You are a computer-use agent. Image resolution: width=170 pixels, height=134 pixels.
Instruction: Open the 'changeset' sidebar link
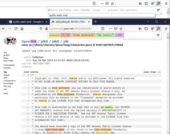(x=9, y=65)
